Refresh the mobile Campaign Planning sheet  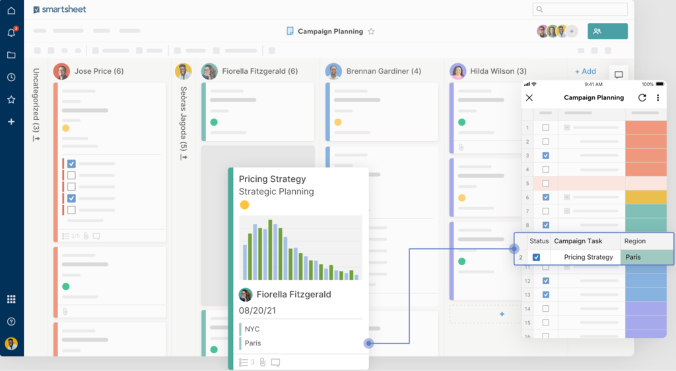(642, 98)
